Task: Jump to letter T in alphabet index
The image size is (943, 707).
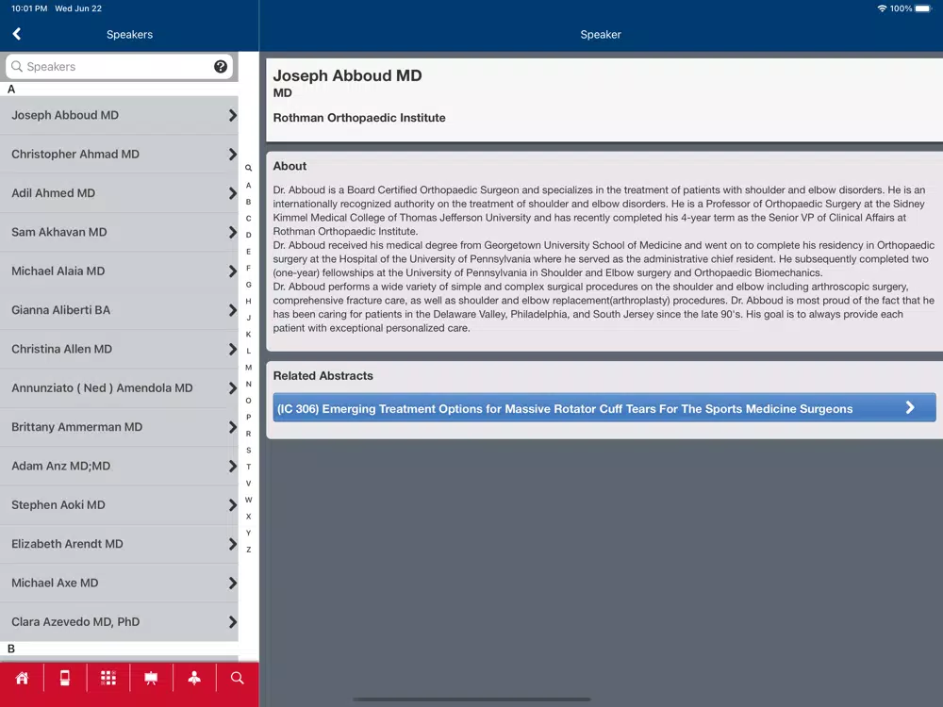Action: (x=248, y=467)
